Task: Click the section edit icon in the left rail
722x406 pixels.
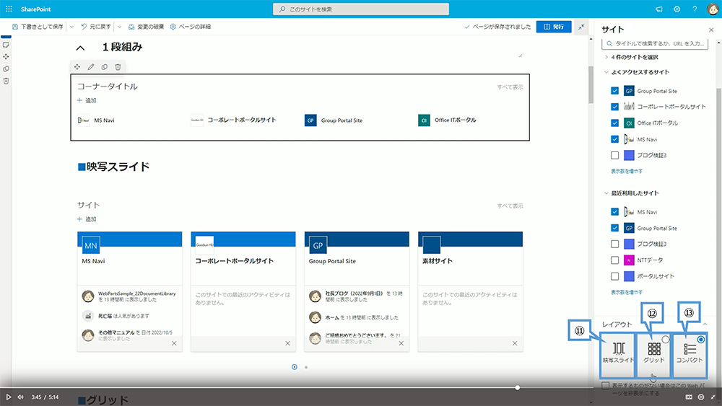Action: click(6, 45)
